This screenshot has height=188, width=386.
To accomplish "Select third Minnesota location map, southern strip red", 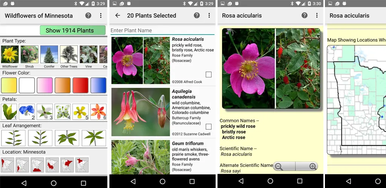I will [x=37, y=165].
